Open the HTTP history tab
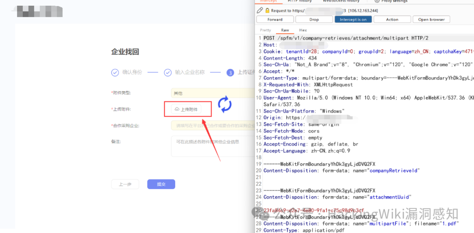 300,1
